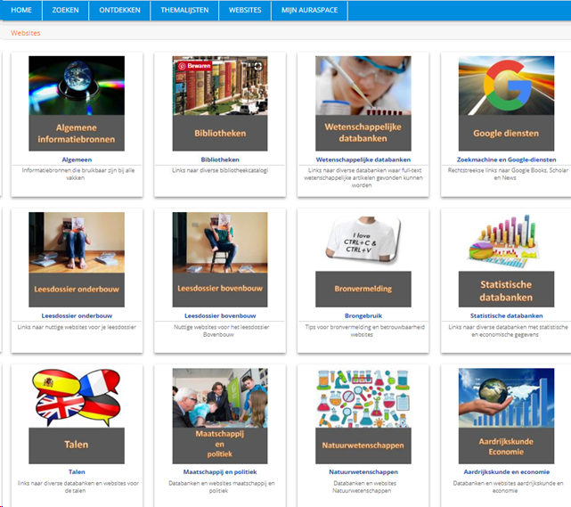Click the Pinterest Bewaren save button
The height and width of the screenshot is (507, 571).
195,65
